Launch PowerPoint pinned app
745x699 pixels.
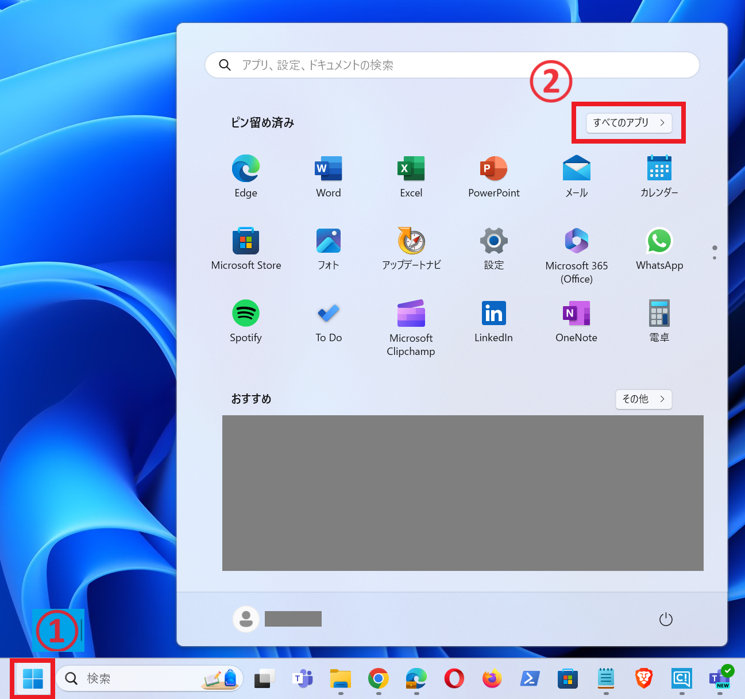[494, 176]
